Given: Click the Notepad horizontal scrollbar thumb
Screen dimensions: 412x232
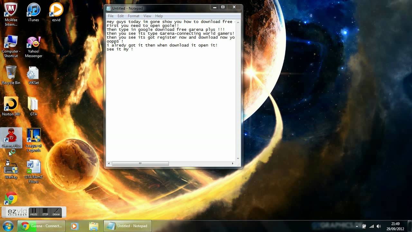Looking at the screenshot, I should click(x=140, y=164).
